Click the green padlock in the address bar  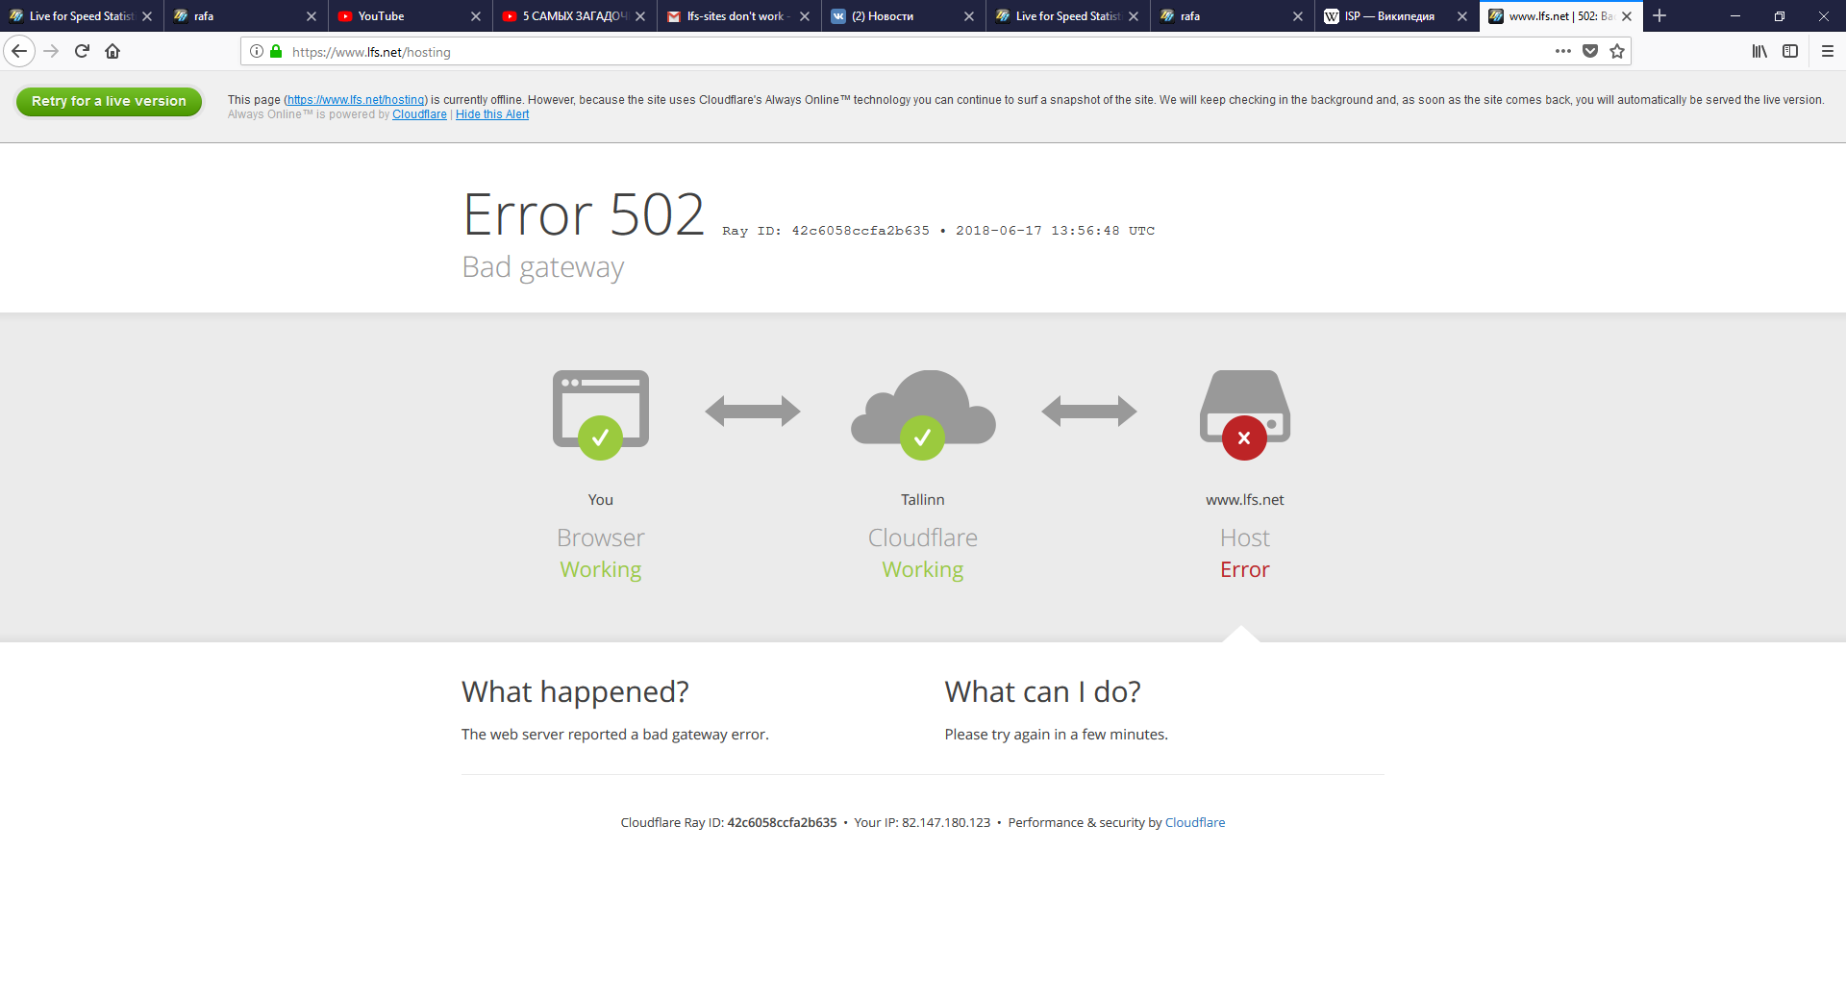point(276,51)
